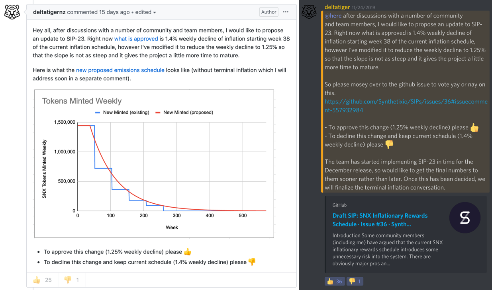
Task: Open the three-dots comment options menu
Action: click(286, 12)
